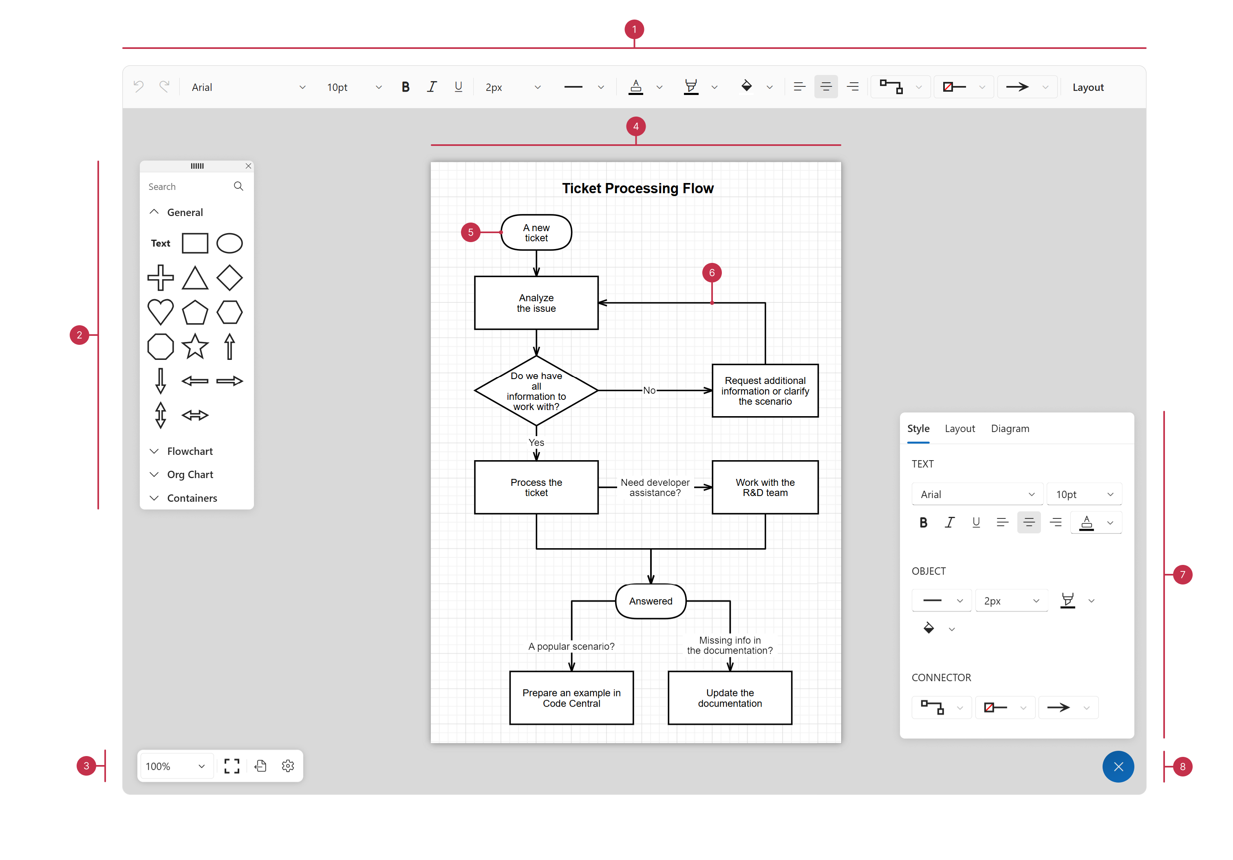Click the search magnifier in the shapes panel
Image resolution: width=1233 pixels, height=860 pixels.
238,186
